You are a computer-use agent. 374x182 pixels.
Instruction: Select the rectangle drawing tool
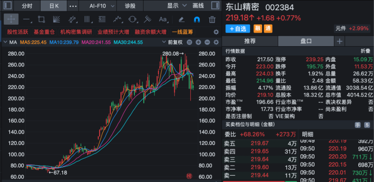[42, 19]
